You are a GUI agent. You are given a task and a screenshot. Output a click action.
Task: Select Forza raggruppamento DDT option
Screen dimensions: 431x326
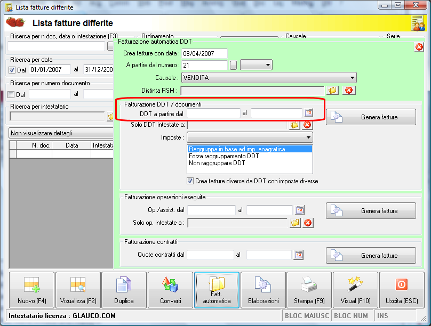pos(224,156)
